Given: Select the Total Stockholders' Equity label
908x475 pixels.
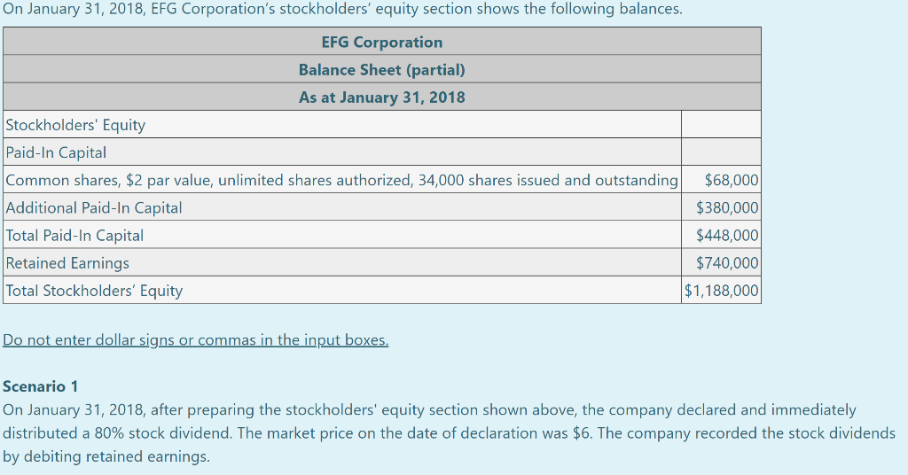Looking at the screenshot, I should 94,290.
